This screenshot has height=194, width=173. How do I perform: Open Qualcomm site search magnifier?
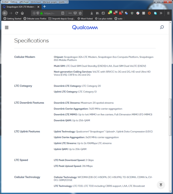click(162, 27)
